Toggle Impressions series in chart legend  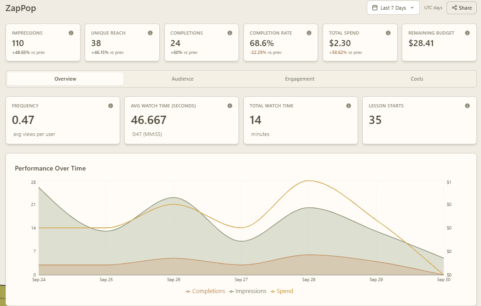click(248, 291)
